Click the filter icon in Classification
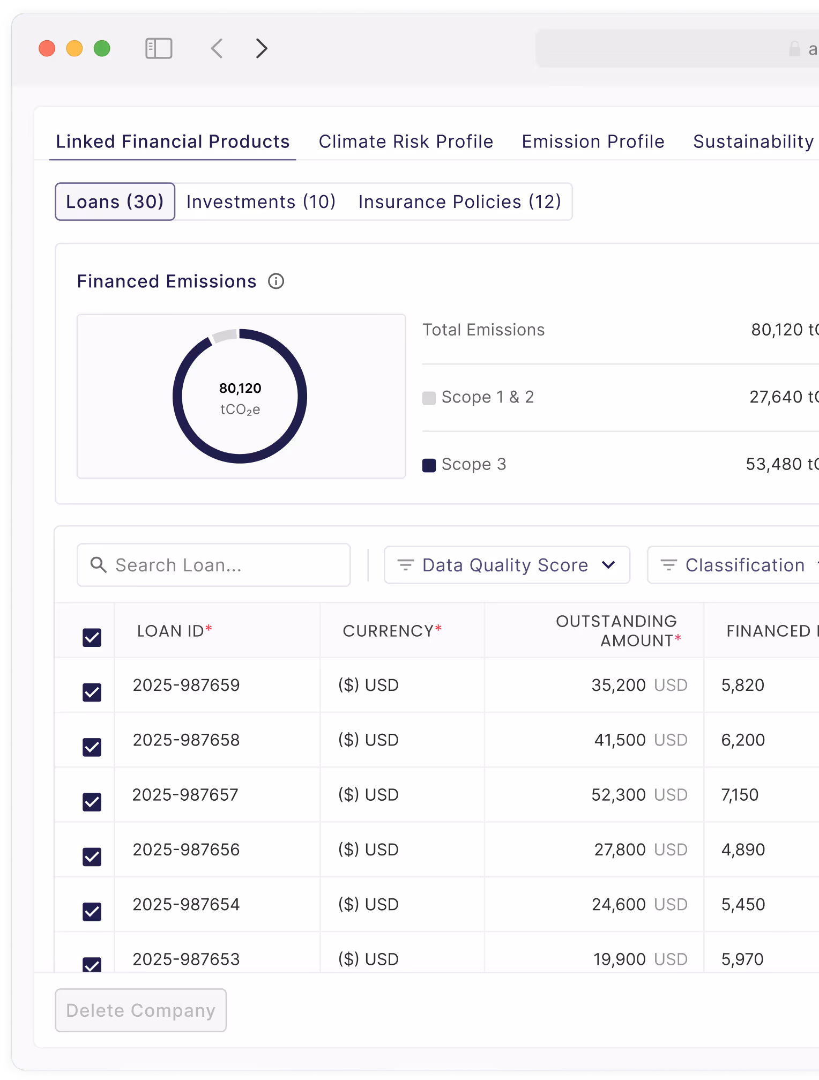The width and height of the screenshot is (819, 1080). point(668,564)
